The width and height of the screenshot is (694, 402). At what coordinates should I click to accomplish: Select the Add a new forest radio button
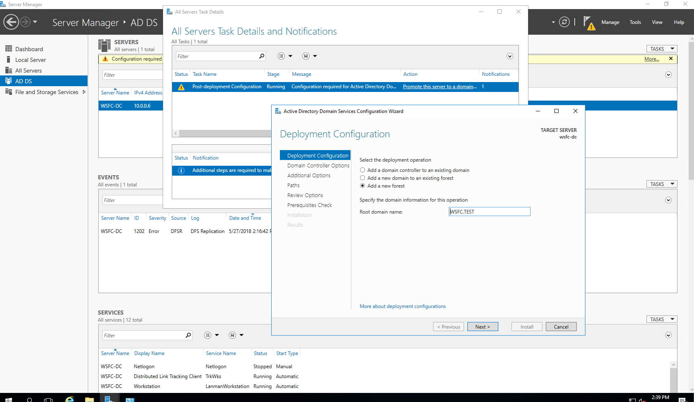(362, 186)
